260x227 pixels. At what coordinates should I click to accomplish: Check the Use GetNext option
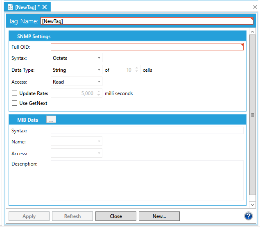(15, 103)
